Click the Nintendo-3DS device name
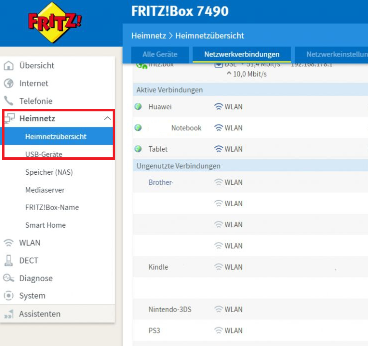Image resolution: width=368 pixels, height=346 pixels. click(x=170, y=309)
